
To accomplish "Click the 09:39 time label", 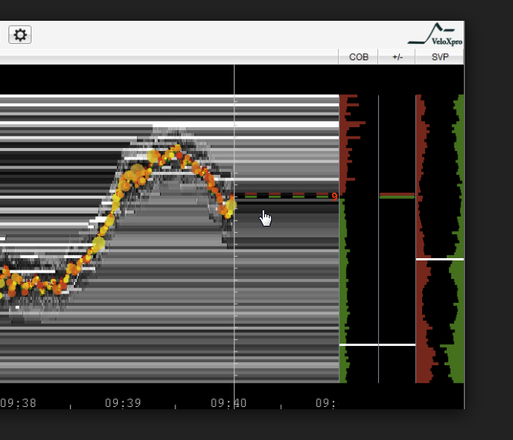I will click(123, 403).
